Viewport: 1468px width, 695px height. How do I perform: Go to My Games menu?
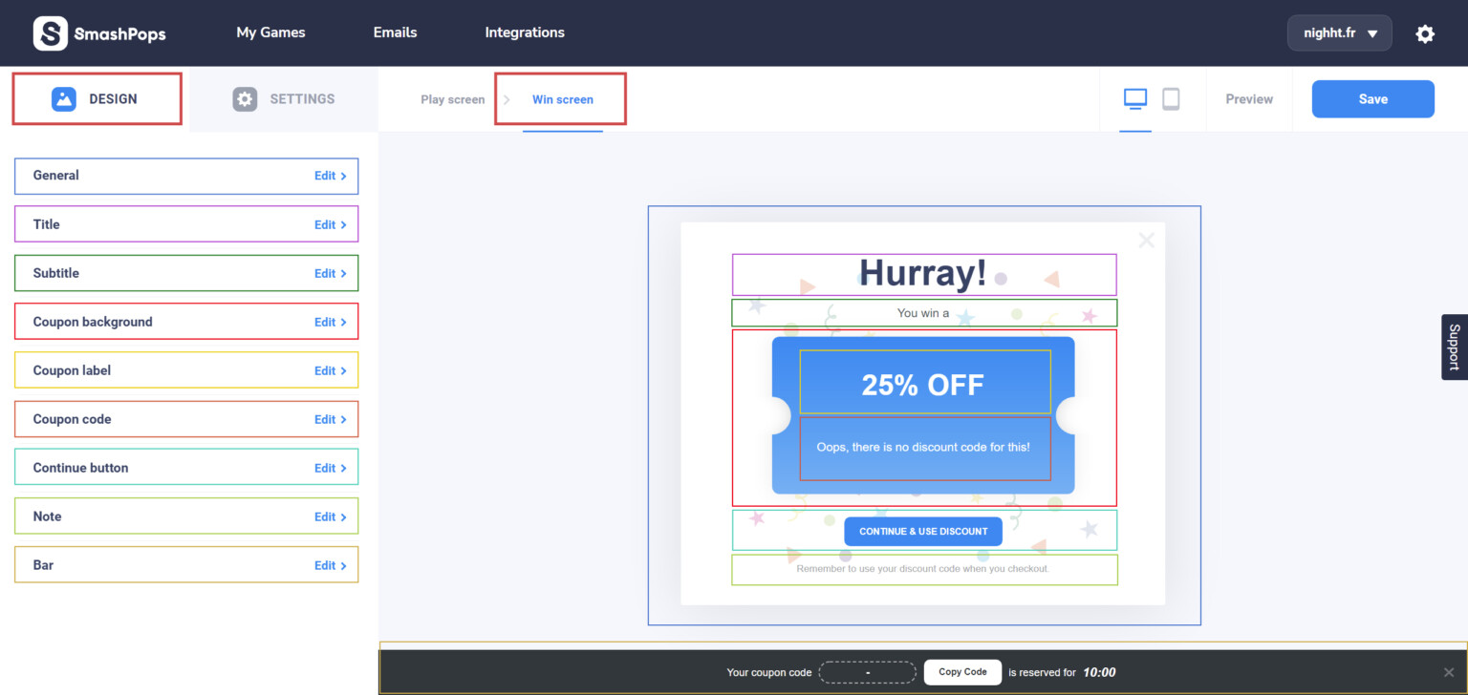(x=270, y=32)
